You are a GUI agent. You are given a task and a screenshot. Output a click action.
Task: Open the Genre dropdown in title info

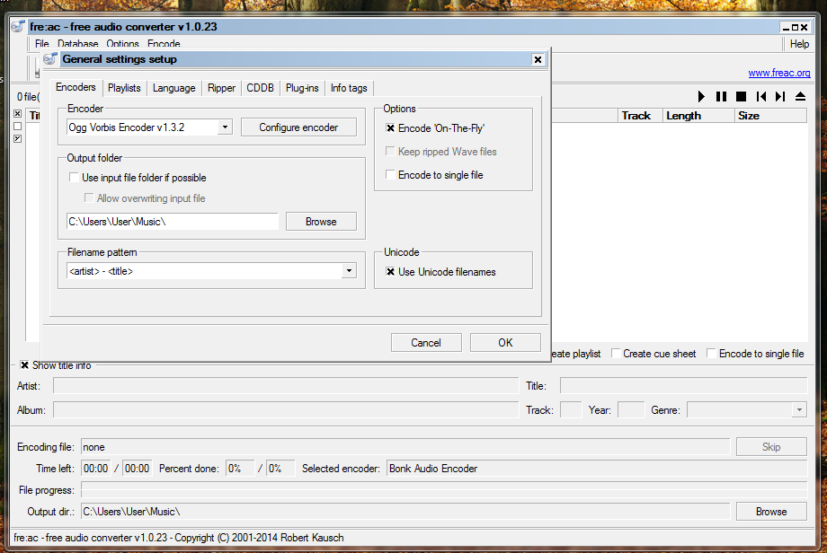tap(799, 409)
